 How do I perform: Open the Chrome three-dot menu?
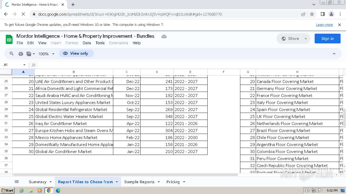(x=340, y=14)
